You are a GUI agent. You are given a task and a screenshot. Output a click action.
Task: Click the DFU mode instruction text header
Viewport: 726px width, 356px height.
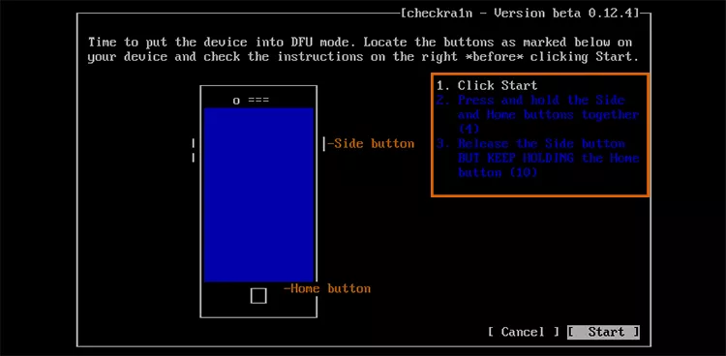pos(360,49)
